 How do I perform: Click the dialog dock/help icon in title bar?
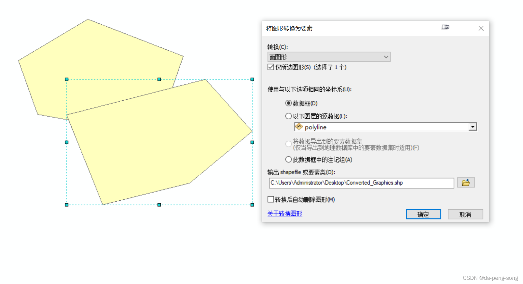click(446, 27)
